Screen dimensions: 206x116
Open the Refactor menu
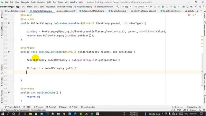[41, 2]
